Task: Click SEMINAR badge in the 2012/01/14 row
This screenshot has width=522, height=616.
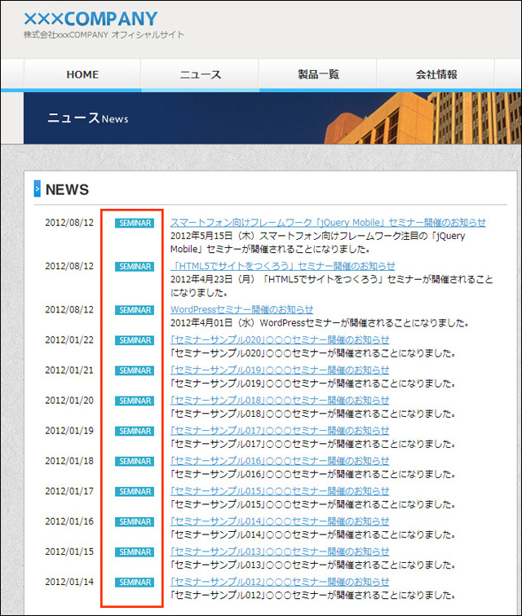Action: coord(135,582)
